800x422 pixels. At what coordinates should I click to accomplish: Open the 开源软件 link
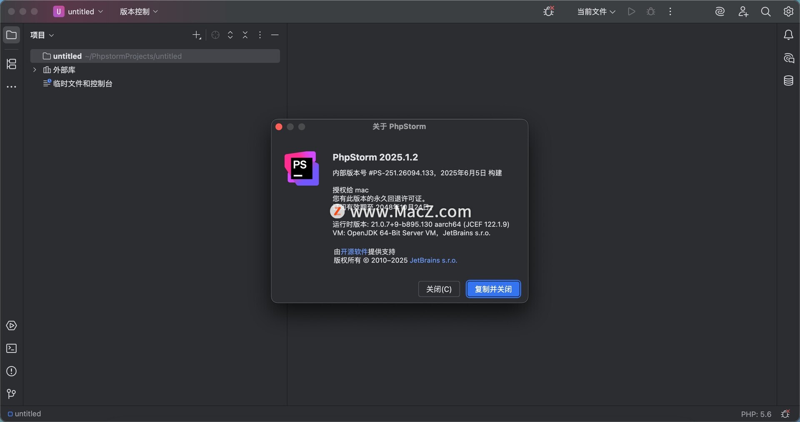tap(354, 252)
